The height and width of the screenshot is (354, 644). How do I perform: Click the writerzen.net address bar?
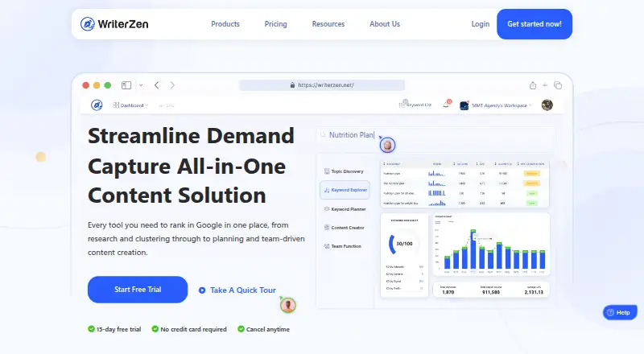[x=322, y=85]
